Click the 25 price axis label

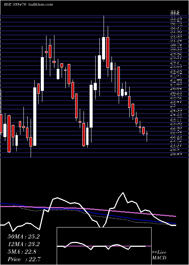173,106
